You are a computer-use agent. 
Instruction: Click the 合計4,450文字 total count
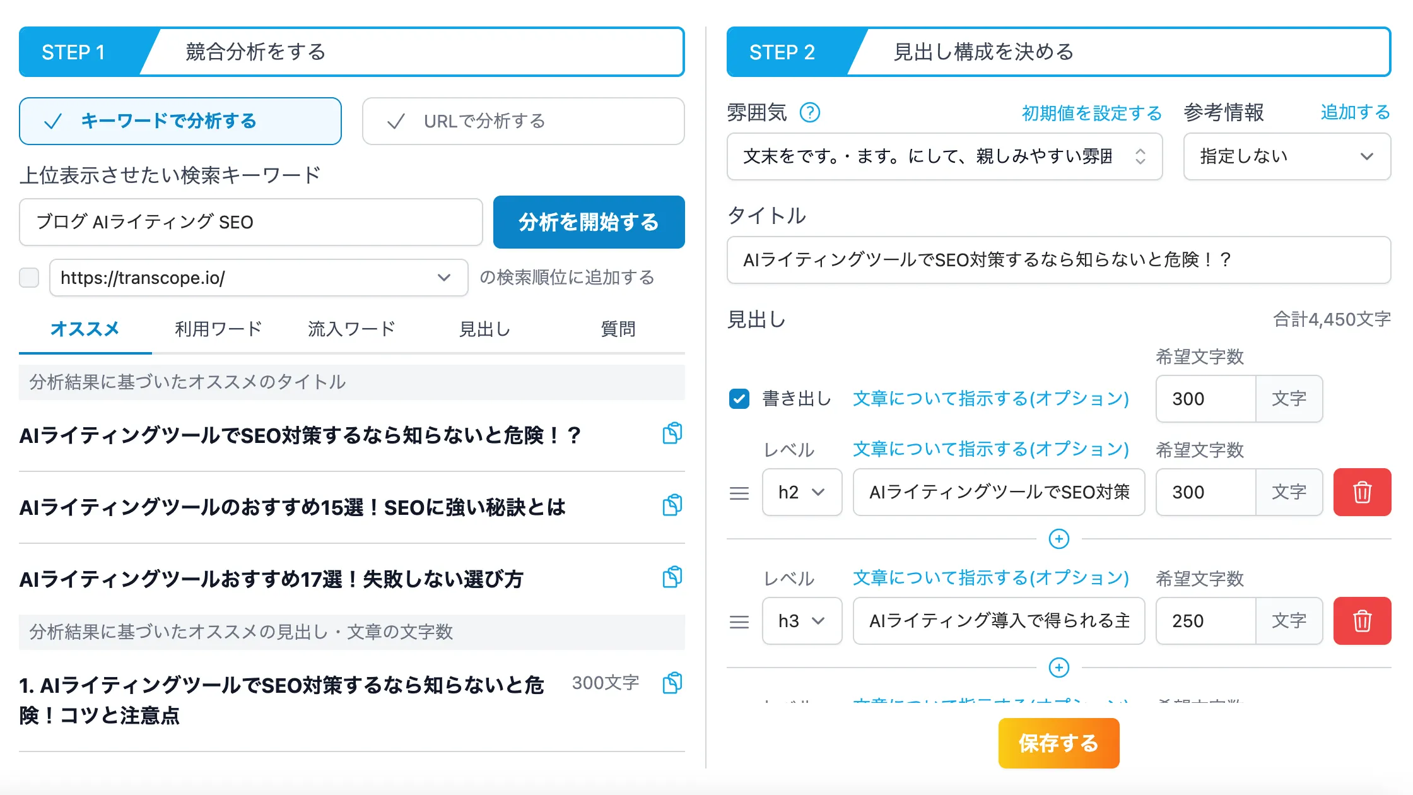(x=1332, y=319)
